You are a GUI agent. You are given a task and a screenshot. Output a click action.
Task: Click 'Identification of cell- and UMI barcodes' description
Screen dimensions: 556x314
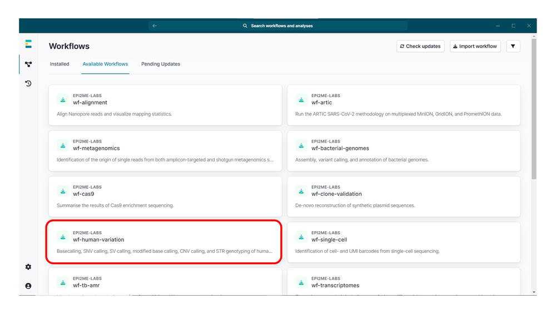tap(368, 251)
